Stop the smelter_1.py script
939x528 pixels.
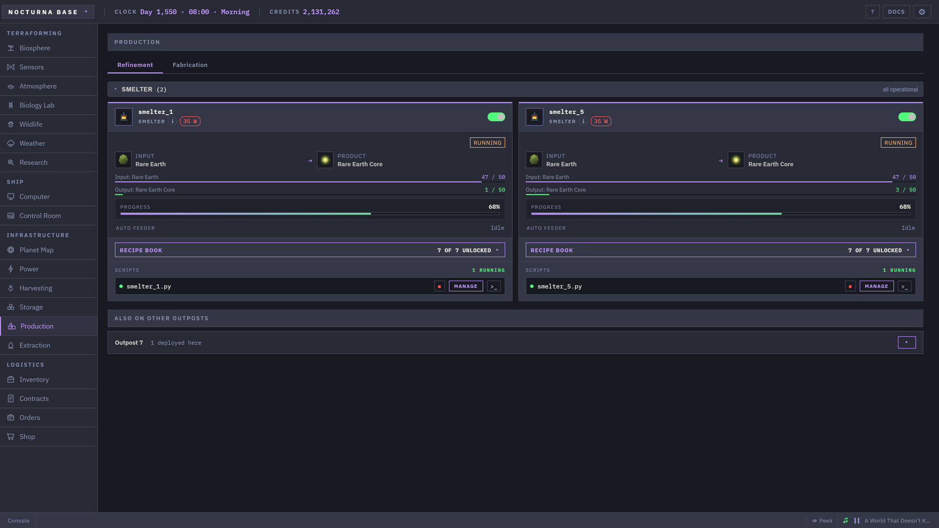(439, 286)
